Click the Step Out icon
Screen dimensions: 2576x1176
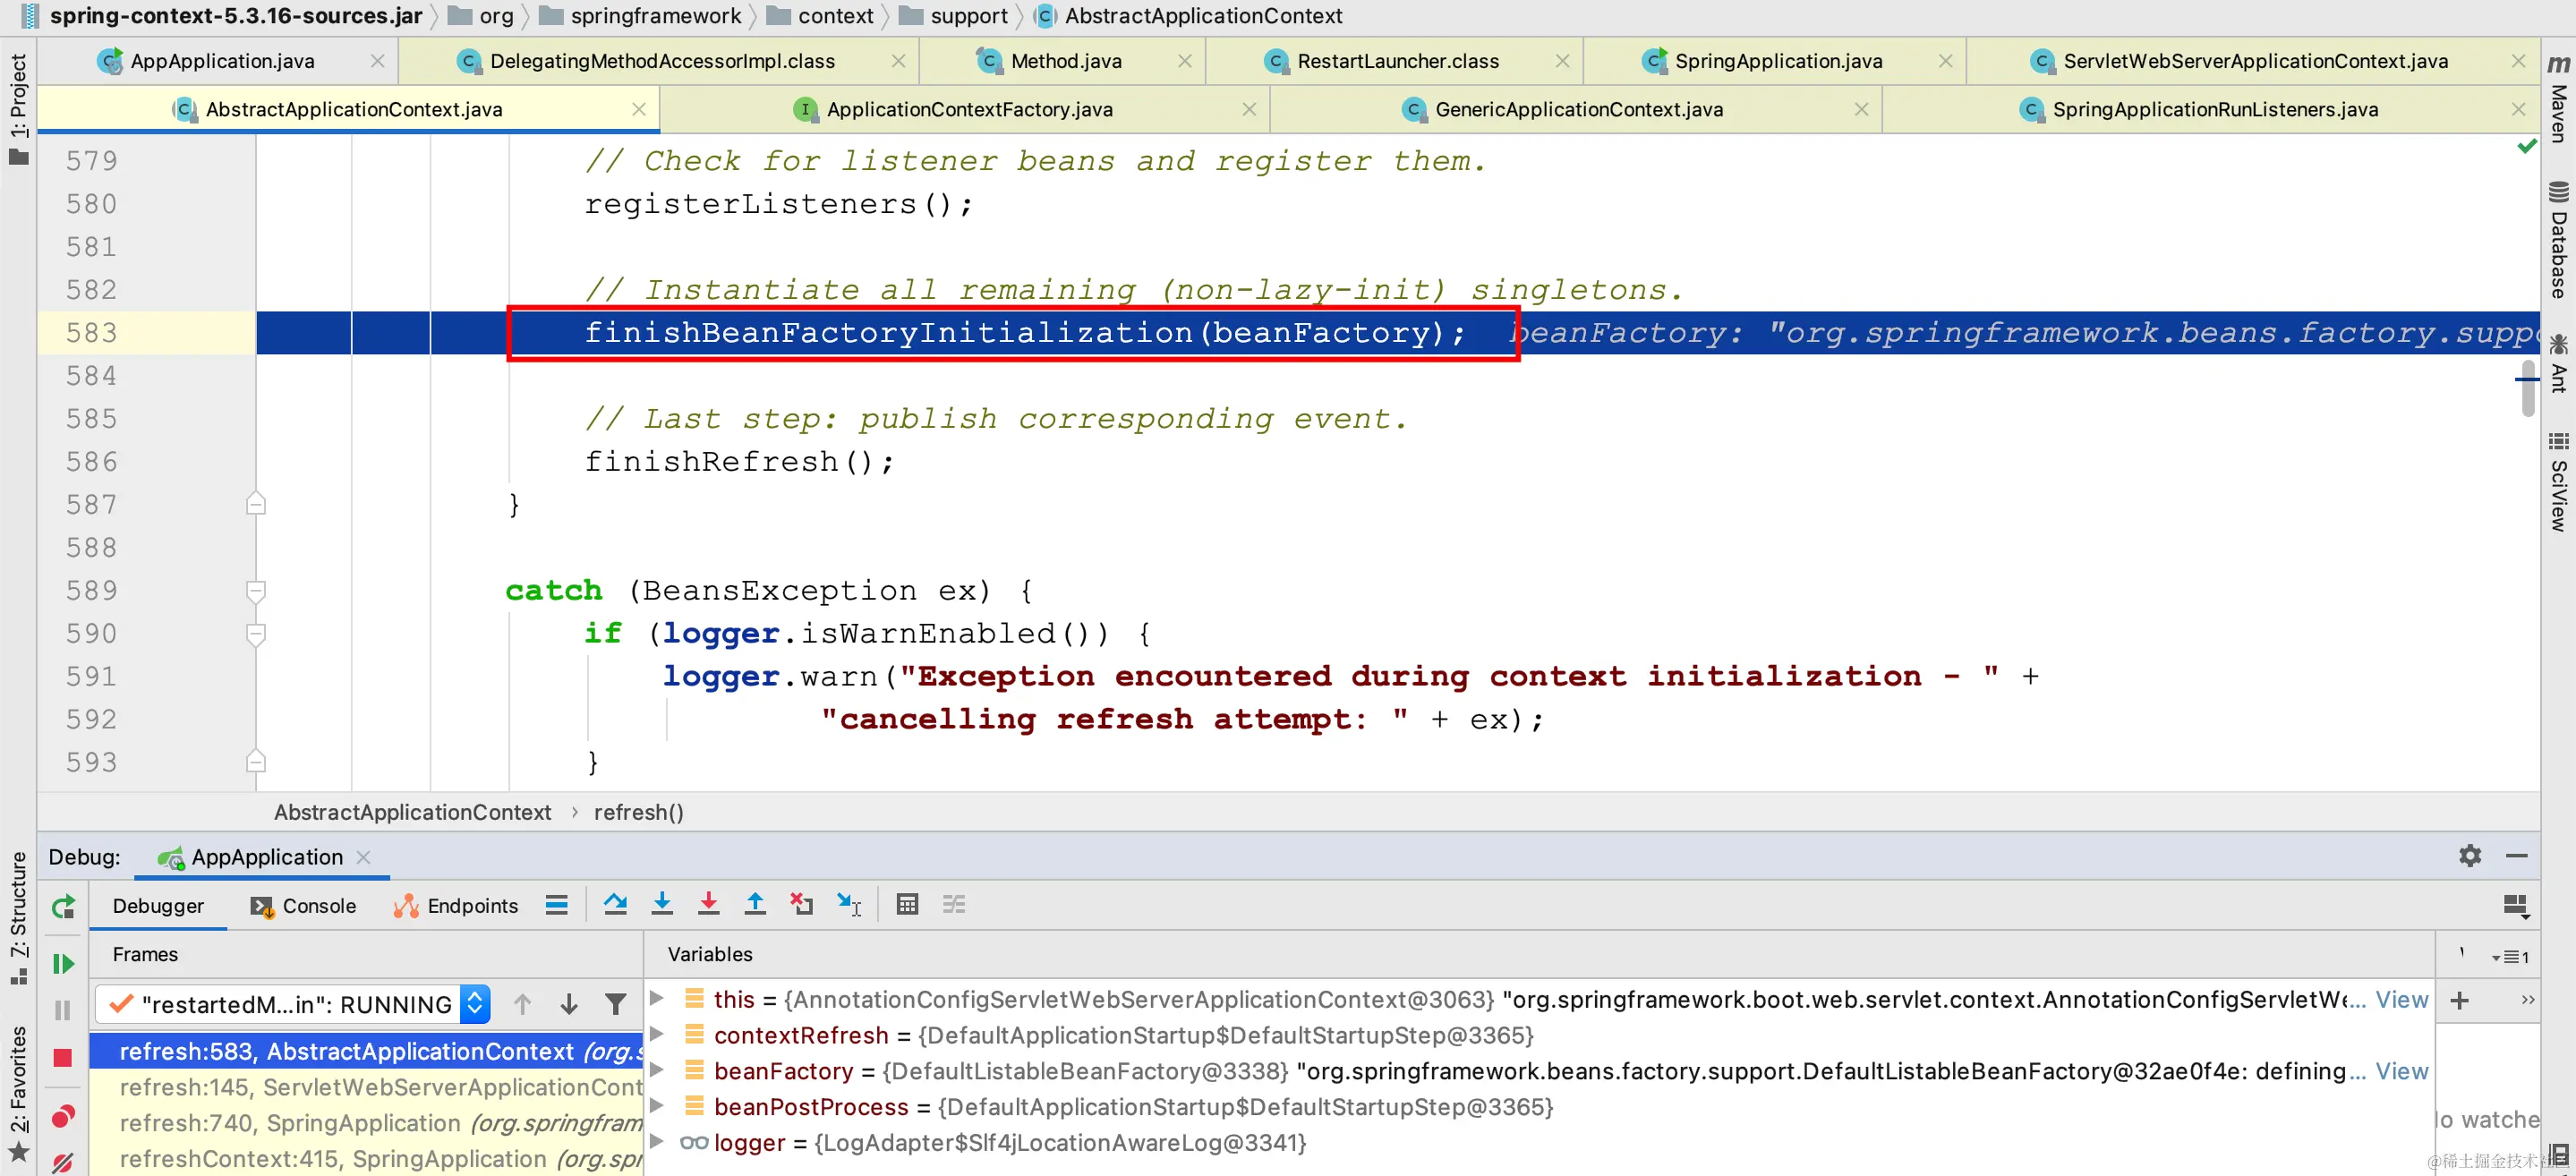[755, 905]
